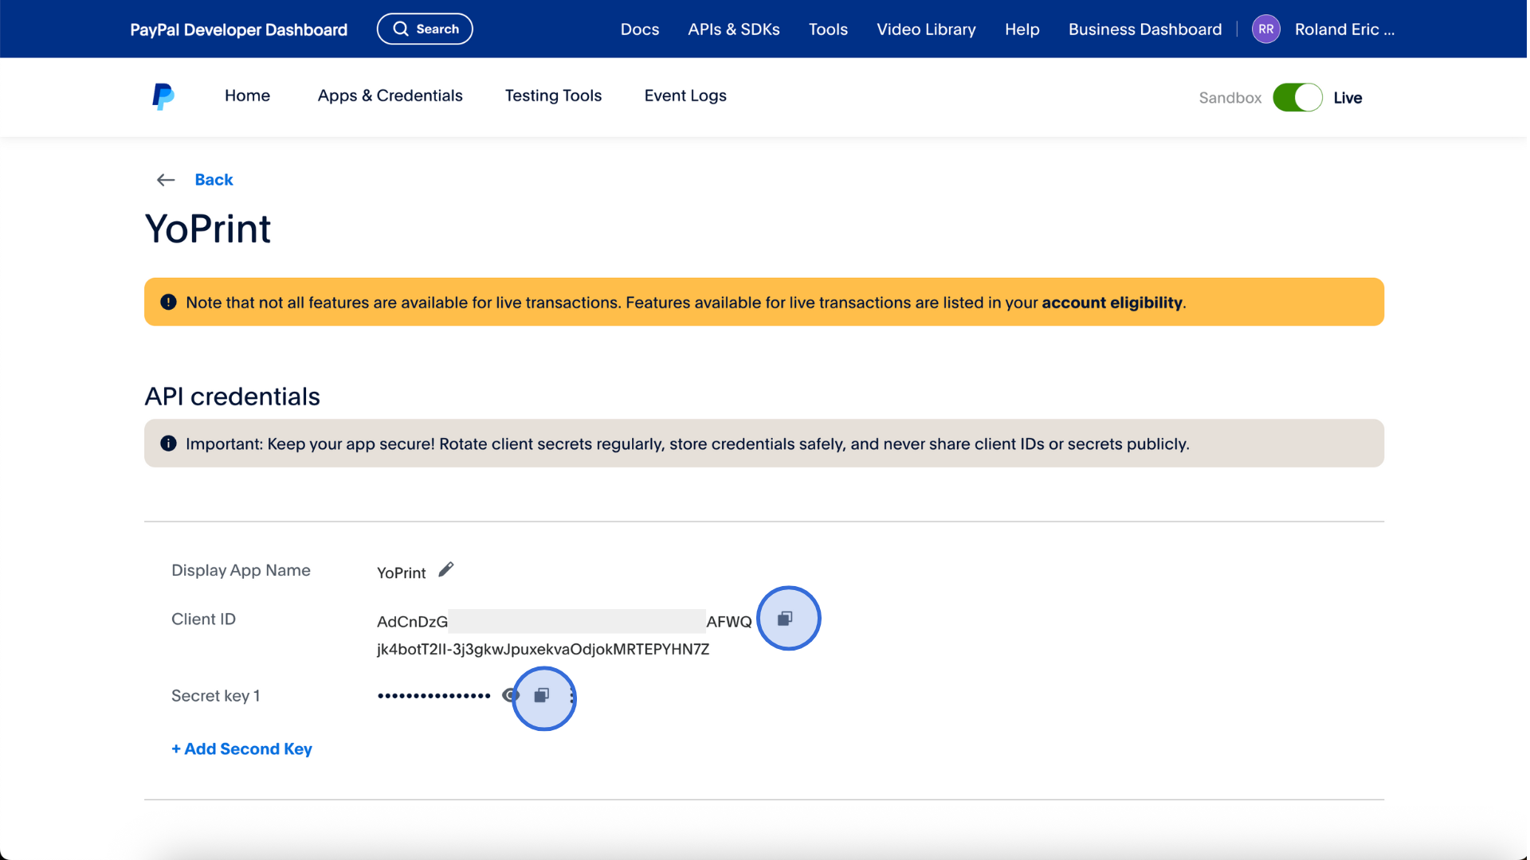
Task: Click the YoPrint page heading
Action: tap(208, 229)
